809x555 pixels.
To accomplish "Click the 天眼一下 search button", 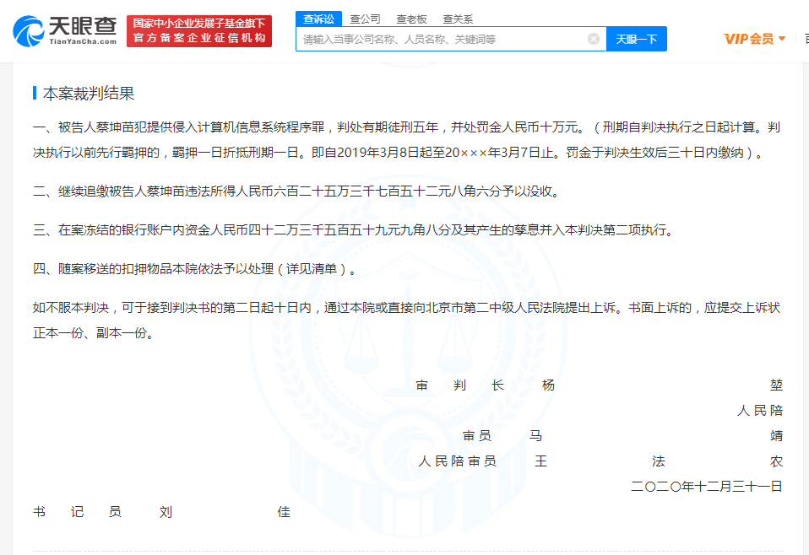I will click(636, 38).
